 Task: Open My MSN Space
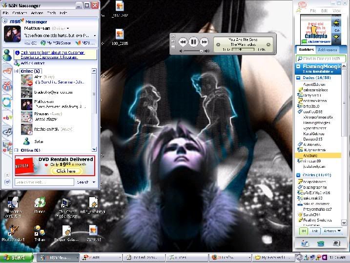click(x=56, y=43)
